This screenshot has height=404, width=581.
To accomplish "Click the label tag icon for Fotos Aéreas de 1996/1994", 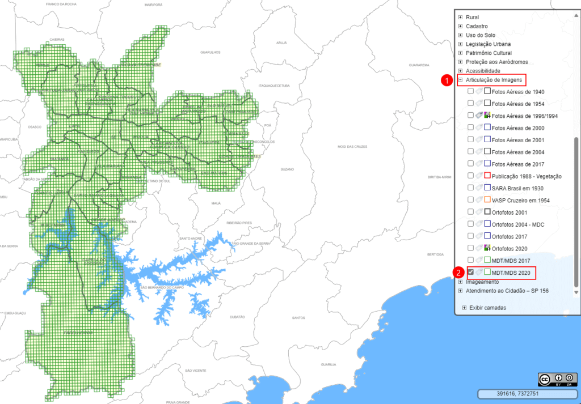I will [x=479, y=115].
